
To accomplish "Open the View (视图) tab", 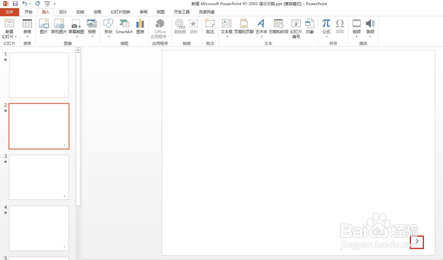I will click(161, 12).
